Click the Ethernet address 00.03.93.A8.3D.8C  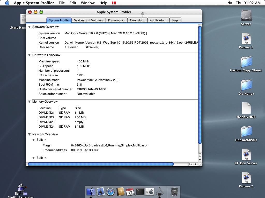(85, 150)
